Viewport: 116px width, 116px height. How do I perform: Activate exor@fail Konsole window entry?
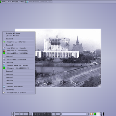click(19, 48)
